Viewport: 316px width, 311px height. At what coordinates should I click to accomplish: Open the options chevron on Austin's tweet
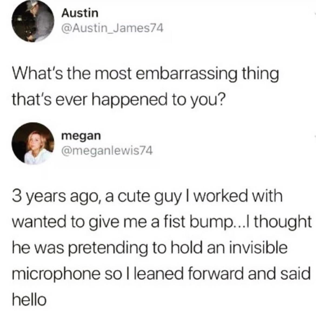pos(315,13)
